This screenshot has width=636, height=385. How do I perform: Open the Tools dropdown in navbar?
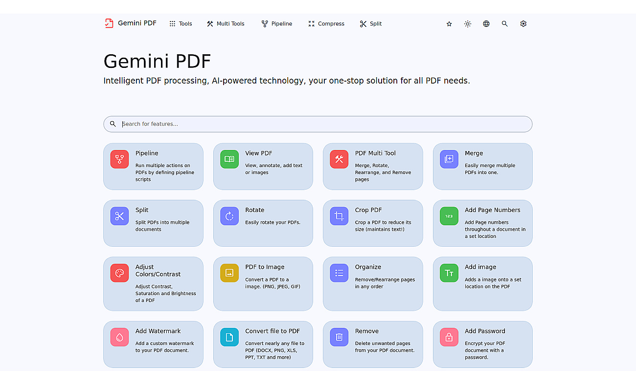(x=181, y=24)
